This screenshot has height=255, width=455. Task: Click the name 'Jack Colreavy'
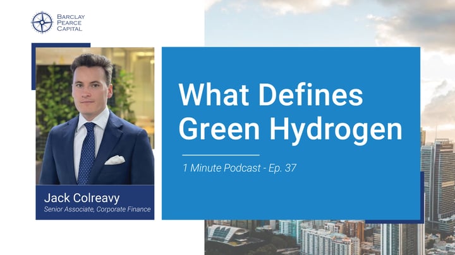(82, 198)
